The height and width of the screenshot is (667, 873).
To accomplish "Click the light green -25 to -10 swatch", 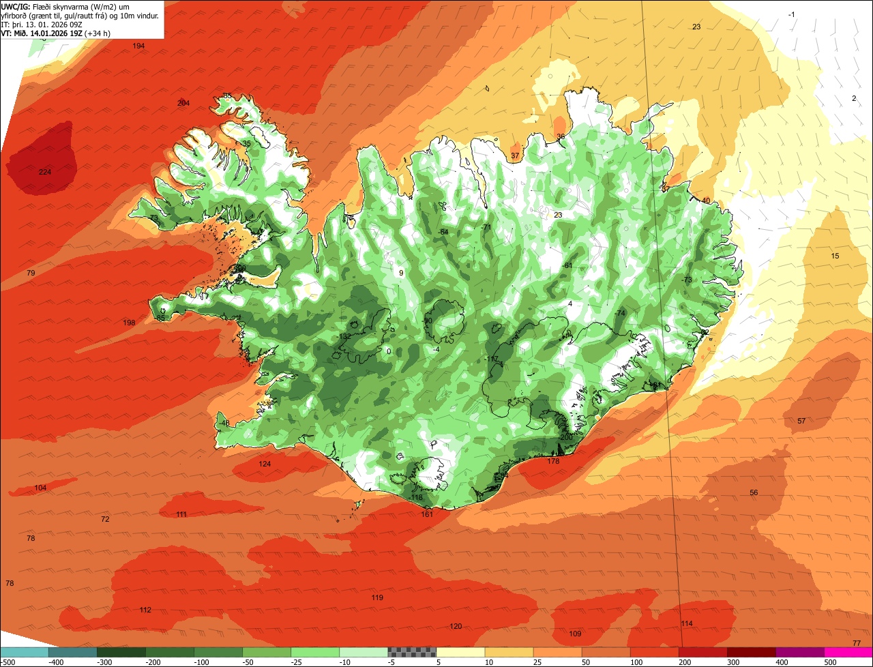I will point(314,652).
